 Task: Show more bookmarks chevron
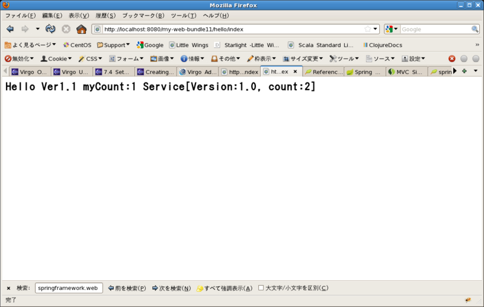(477, 45)
